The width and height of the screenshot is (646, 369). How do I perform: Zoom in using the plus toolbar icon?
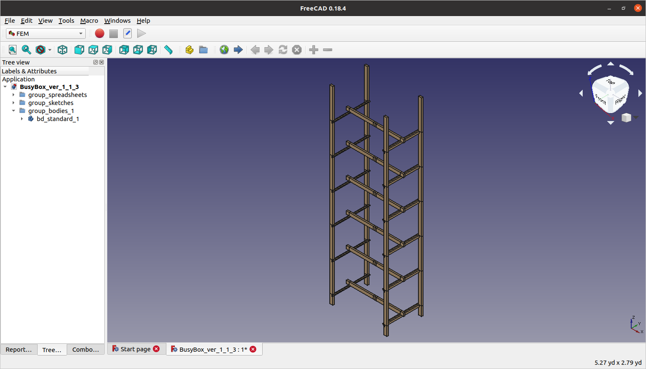coord(313,50)
